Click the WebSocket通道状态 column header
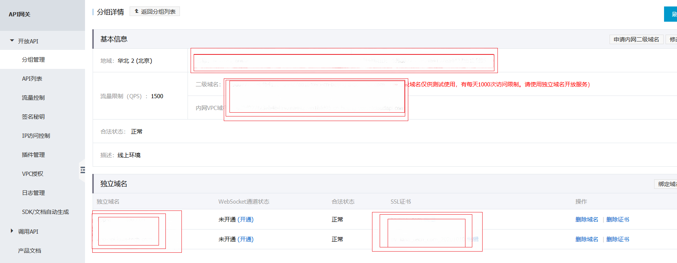 click(244, 202)
